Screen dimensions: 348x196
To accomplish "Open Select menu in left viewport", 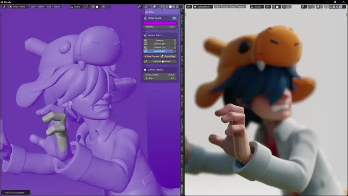I will [x=41, y=7].
